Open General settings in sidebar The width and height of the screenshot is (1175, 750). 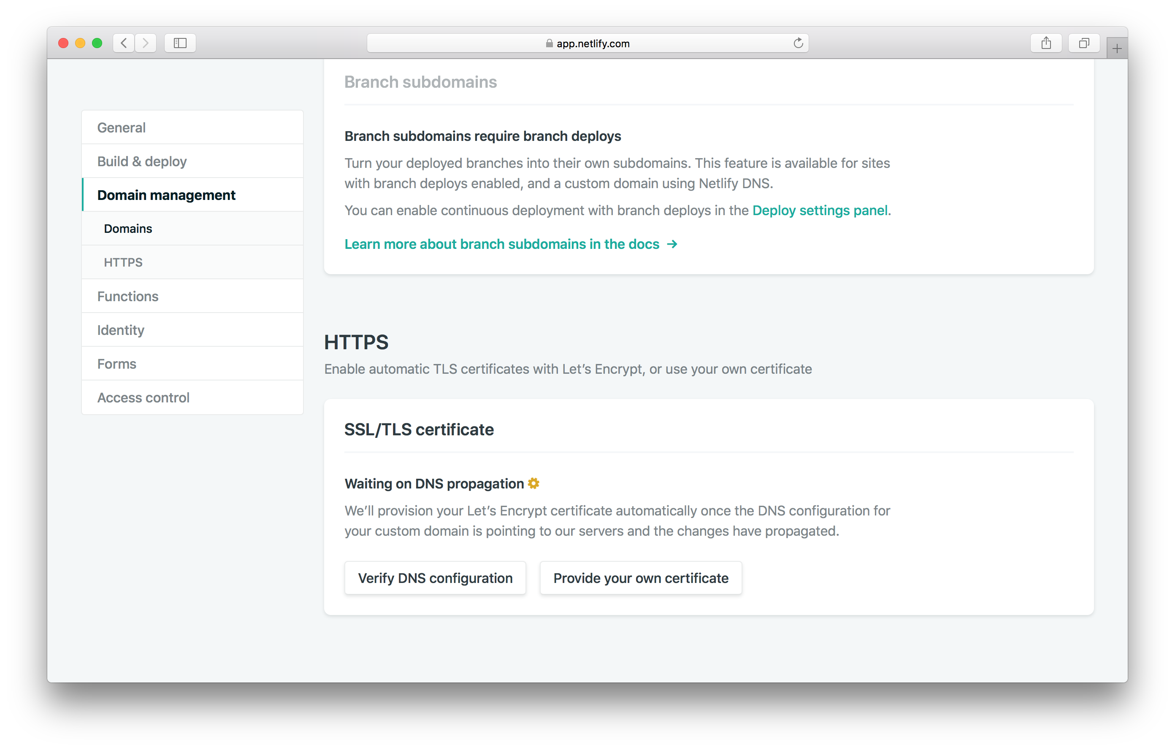point(122,128)
